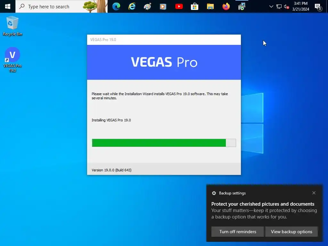The image size is (328, 246).
Task: Launch Microsoft Edge from taskbar
Action: click(x=116, y=6)
